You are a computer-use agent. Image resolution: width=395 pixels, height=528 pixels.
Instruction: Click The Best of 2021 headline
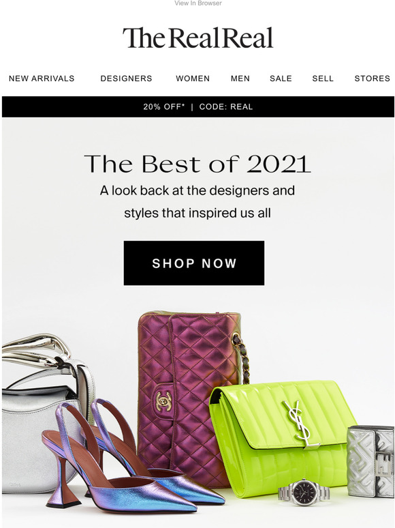(197, 164)
